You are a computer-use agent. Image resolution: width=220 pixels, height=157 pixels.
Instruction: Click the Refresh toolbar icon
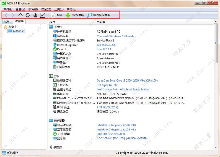(28, 15)
